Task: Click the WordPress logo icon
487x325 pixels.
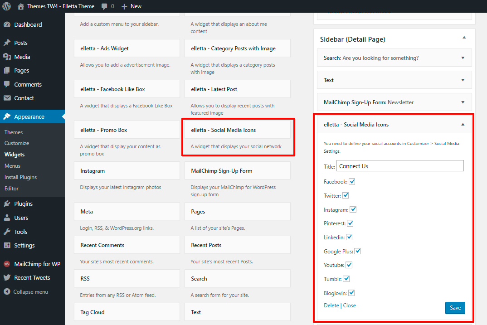Action: tap(6, 6)
